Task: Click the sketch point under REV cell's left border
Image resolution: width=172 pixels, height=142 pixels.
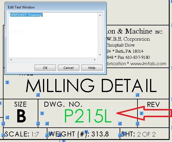Action: [x=137, y=124]
